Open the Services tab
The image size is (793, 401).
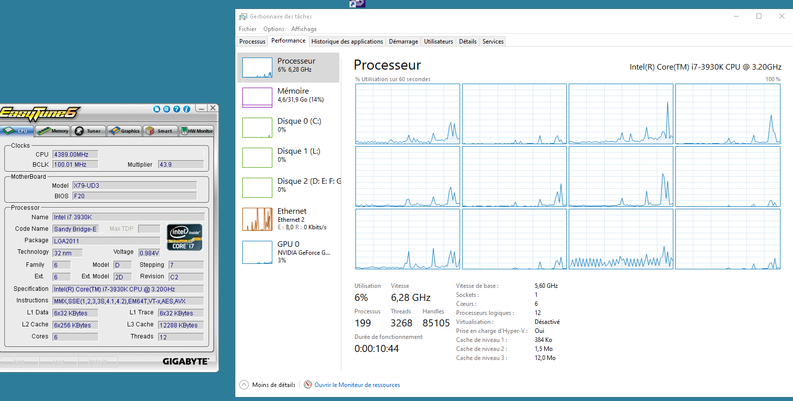click(493, 42)
